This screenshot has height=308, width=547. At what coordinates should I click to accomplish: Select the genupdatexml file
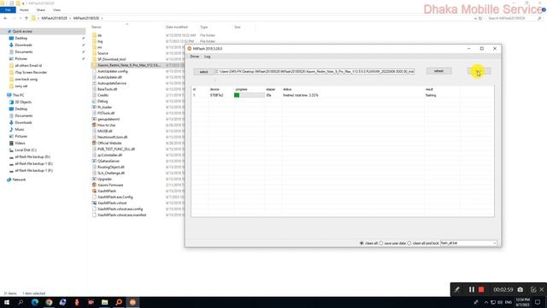(x=109, y=119)
